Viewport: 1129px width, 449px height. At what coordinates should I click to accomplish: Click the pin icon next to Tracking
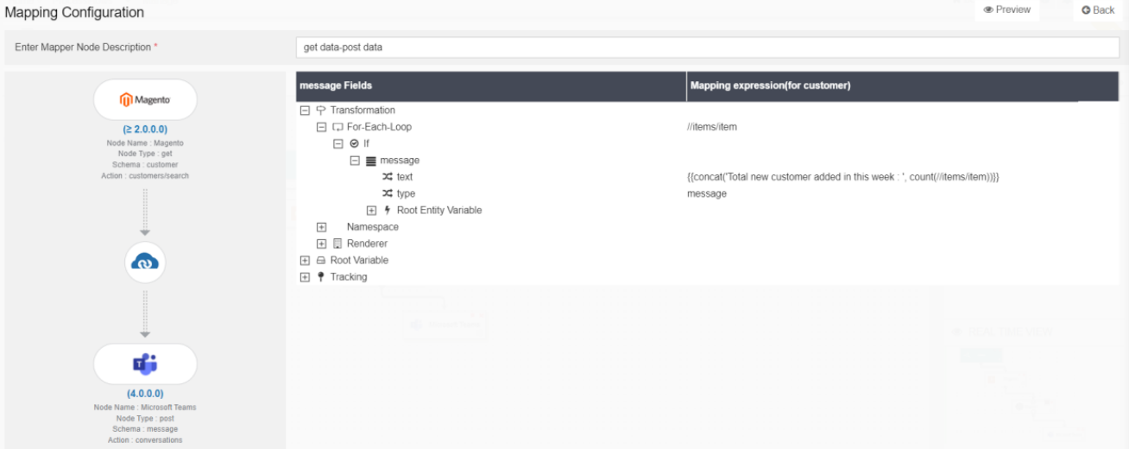(x=321, y=277)
